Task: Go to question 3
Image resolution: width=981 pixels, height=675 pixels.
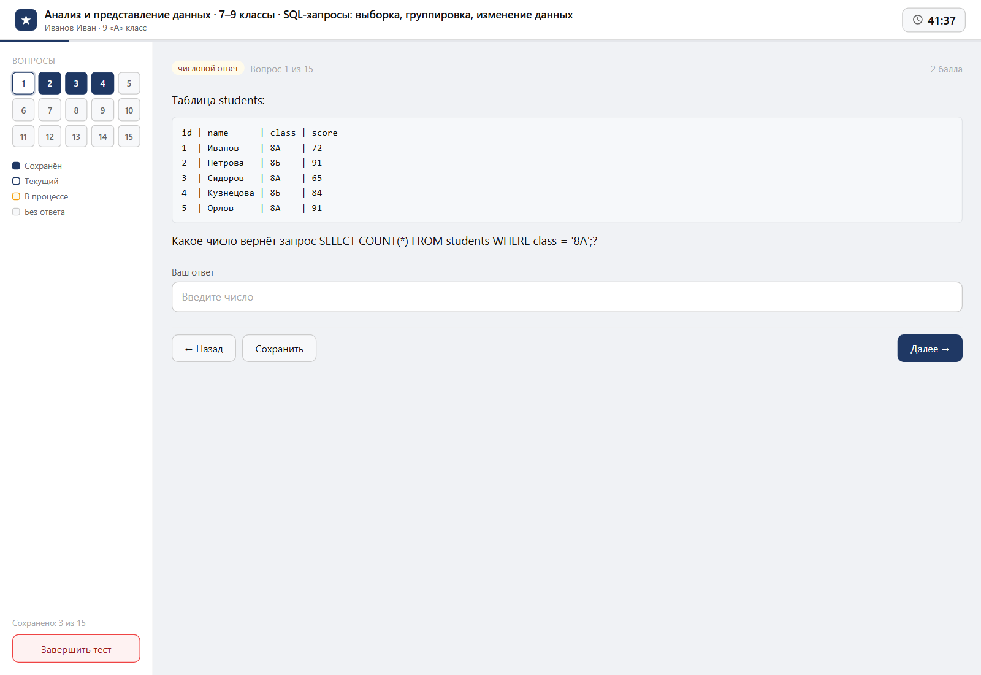Action: 76,83
